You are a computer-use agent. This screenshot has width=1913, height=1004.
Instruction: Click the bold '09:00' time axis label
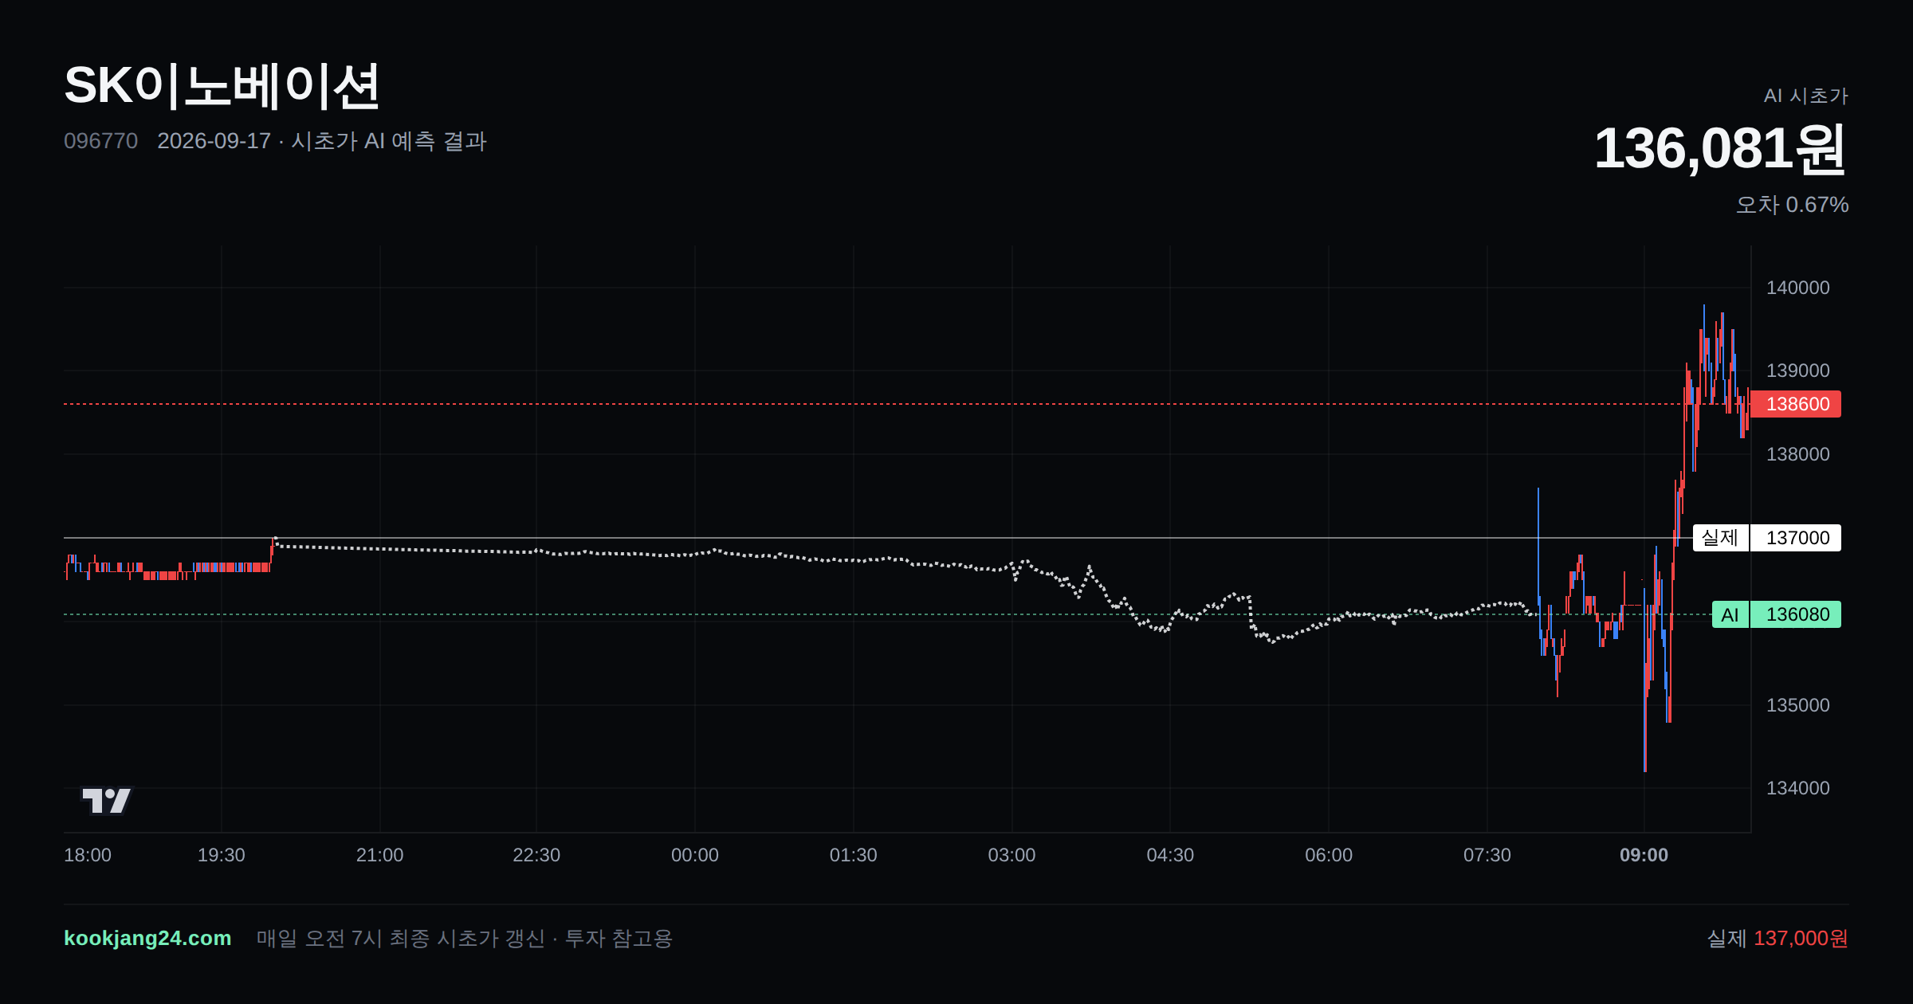coord(1644,855)
